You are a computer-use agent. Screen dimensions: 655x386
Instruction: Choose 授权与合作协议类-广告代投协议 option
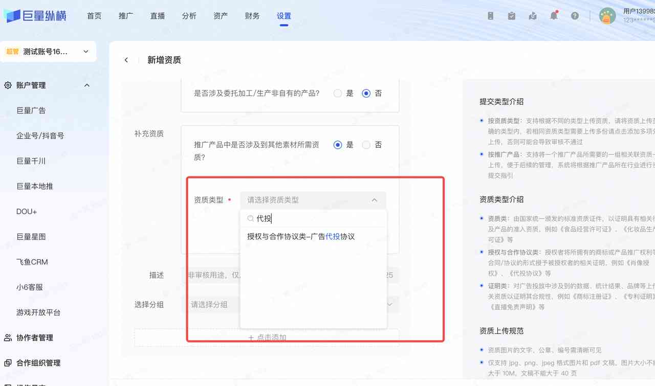coord(301,237)
